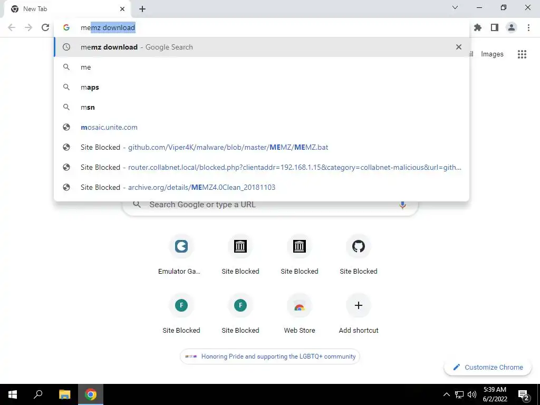Reload the page with the refresh icon
The image size is (540, 405).
[45, 27]
